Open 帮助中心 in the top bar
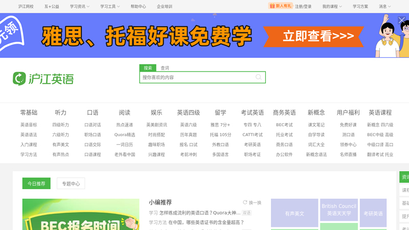 138,7
